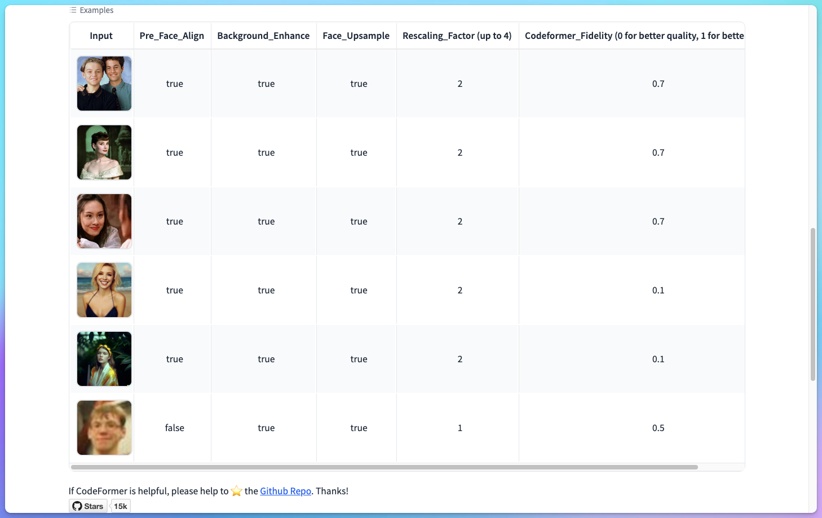
Task: Click the false value in the last row
Action: 175,428
